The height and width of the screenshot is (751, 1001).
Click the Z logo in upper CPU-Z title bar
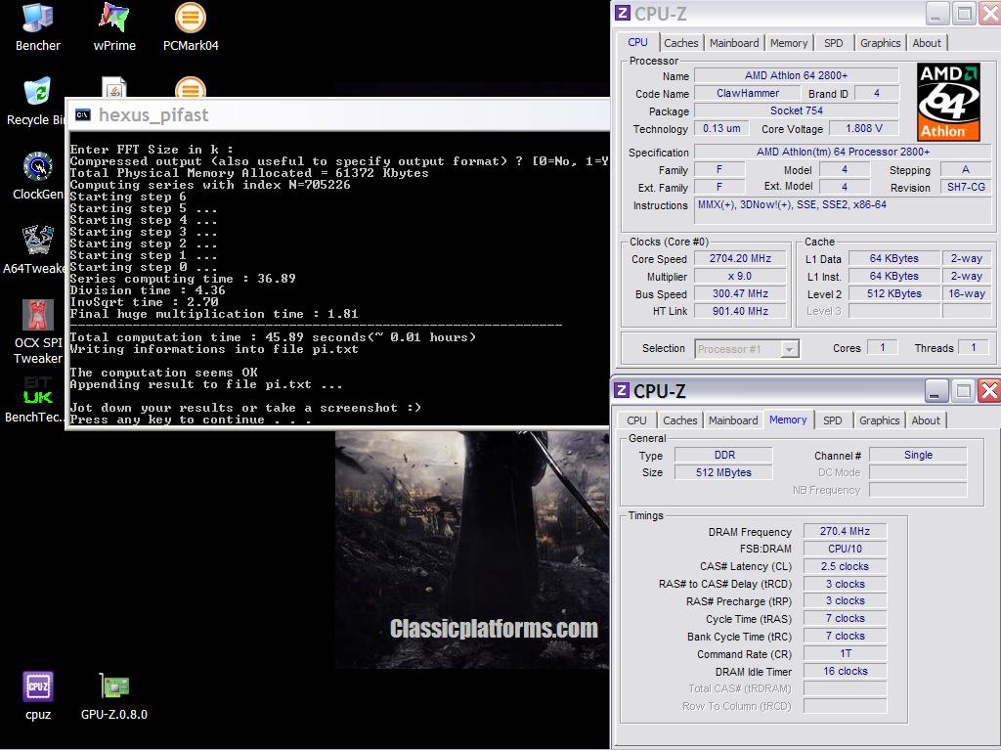point(622,13)
